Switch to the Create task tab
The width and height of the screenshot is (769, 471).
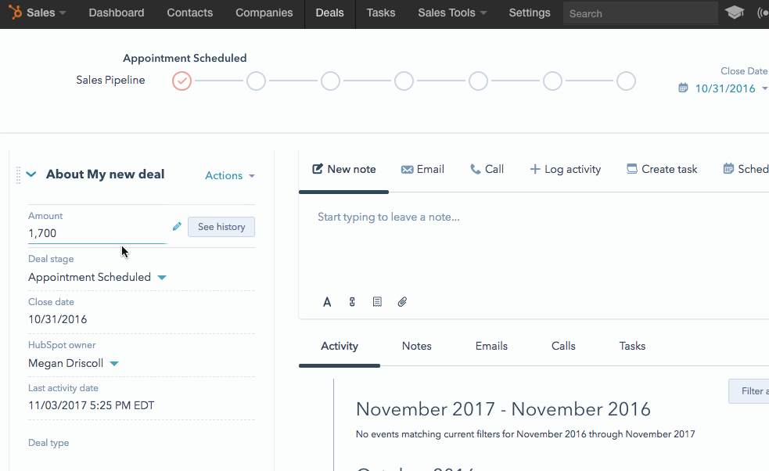pyautogui.click(x=662, y=169)
